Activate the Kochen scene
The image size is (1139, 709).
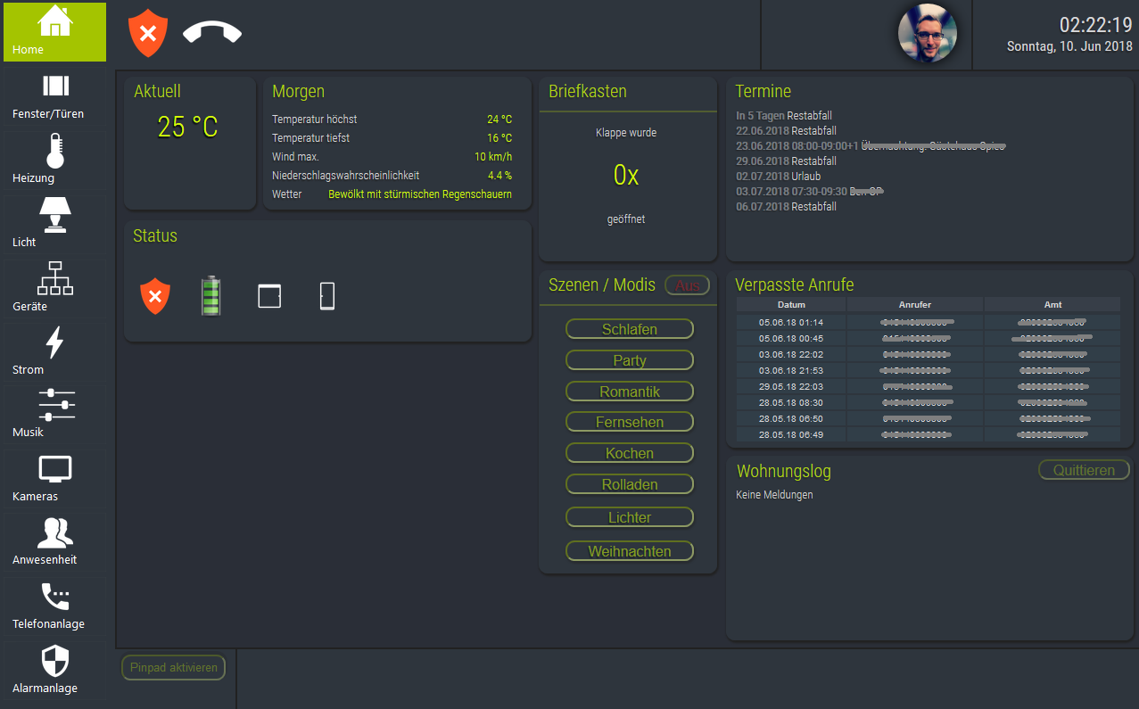coord(630,453)
